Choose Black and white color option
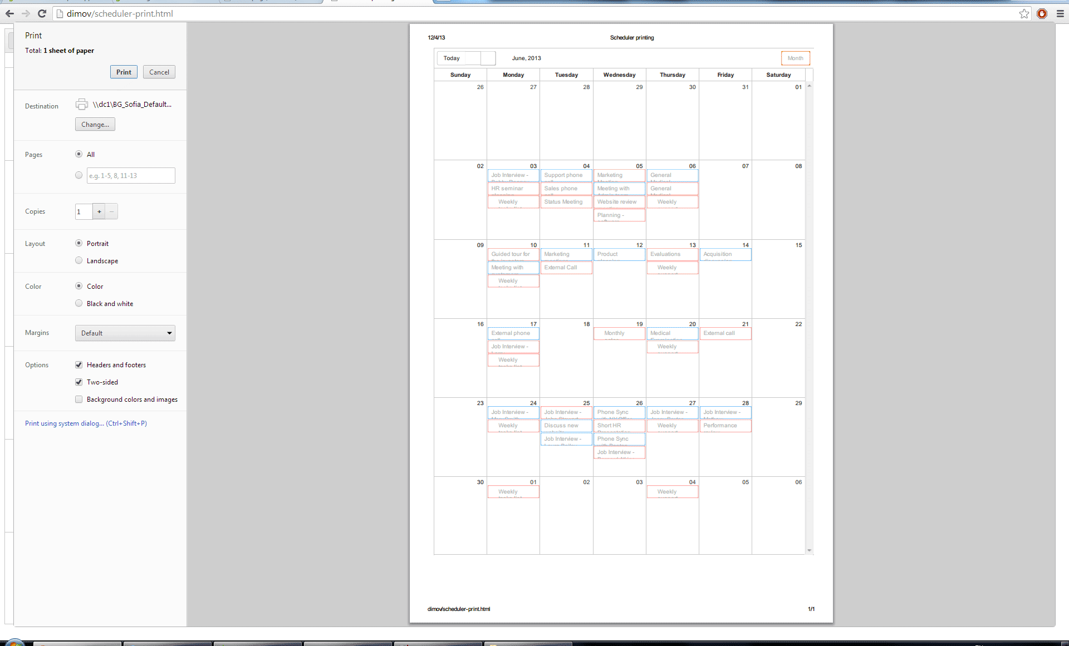This screenshot has height=646, width=1069. (79, 303)
